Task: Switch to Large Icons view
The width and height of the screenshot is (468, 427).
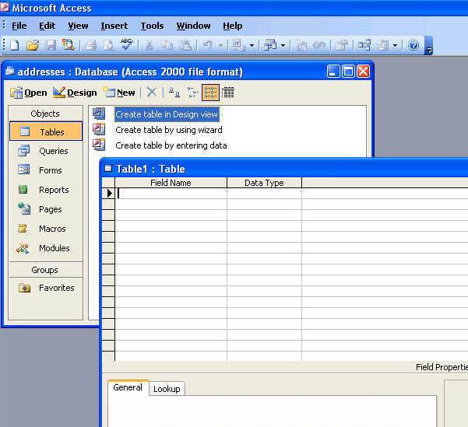Action: (x=174, y=93)
